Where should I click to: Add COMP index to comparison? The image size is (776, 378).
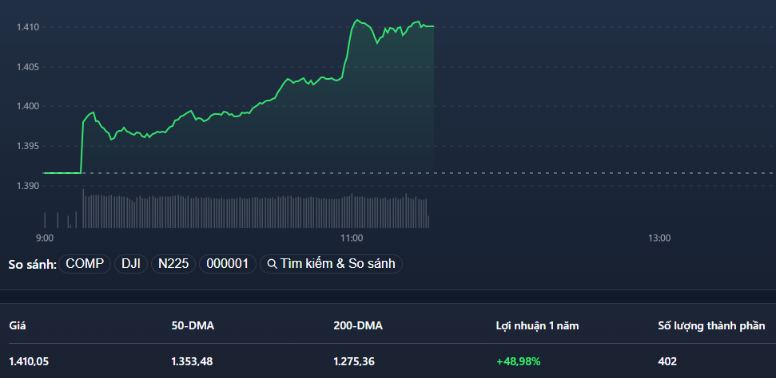click(85, 264)
